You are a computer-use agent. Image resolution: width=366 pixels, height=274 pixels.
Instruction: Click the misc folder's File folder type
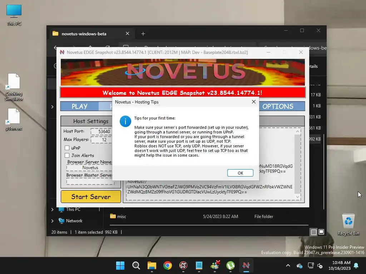(x=264, y=217)
